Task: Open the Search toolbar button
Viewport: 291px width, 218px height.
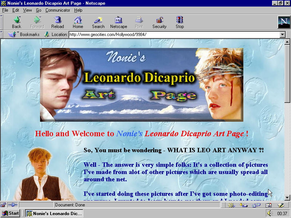Action: 98,22
